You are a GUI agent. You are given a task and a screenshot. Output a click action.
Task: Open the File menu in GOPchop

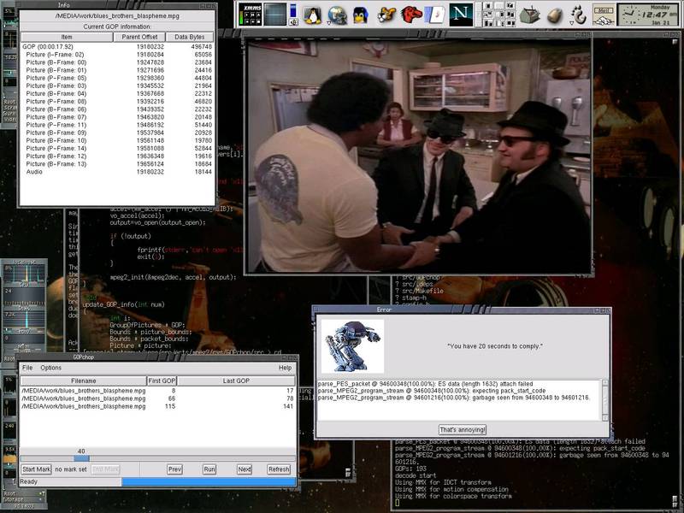click(27, 368)
